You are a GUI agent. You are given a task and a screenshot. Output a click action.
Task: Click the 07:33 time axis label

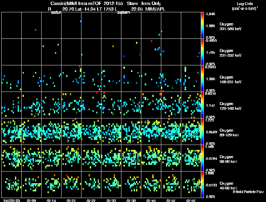(111, 200)
